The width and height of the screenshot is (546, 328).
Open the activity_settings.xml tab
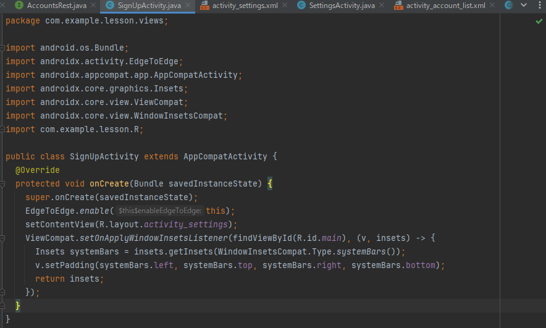coord(245,6)
